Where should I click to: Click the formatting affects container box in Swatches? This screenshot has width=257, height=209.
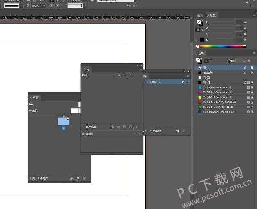pyautogui.click(x=206, y=61)
